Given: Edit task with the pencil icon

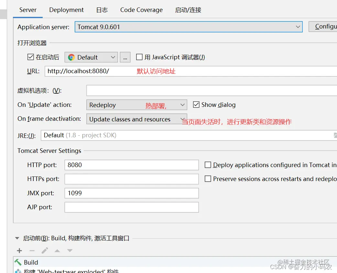Looking at the screenshot, I should click(x=45, y=250).
